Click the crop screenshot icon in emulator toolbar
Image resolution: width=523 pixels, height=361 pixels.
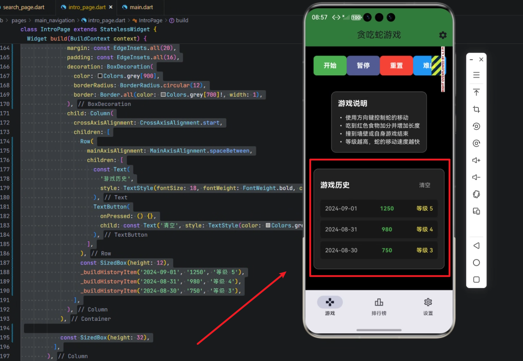[476, 109]
